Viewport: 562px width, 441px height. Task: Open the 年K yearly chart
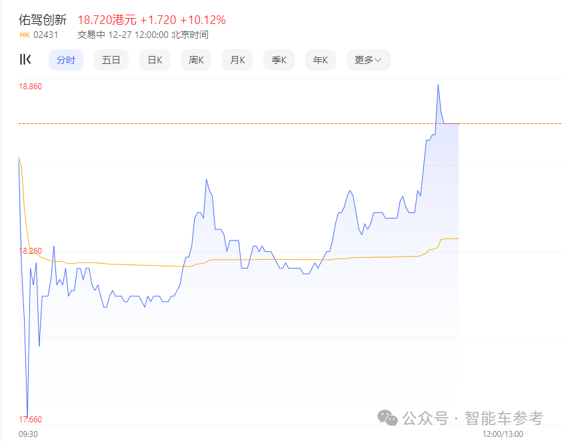pyautogui.click(x=320, y=59)
